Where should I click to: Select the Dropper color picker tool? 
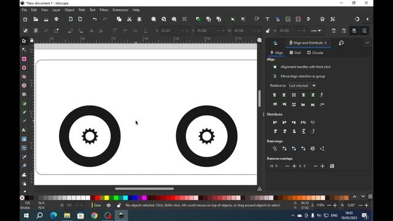(x=24, y=157)
